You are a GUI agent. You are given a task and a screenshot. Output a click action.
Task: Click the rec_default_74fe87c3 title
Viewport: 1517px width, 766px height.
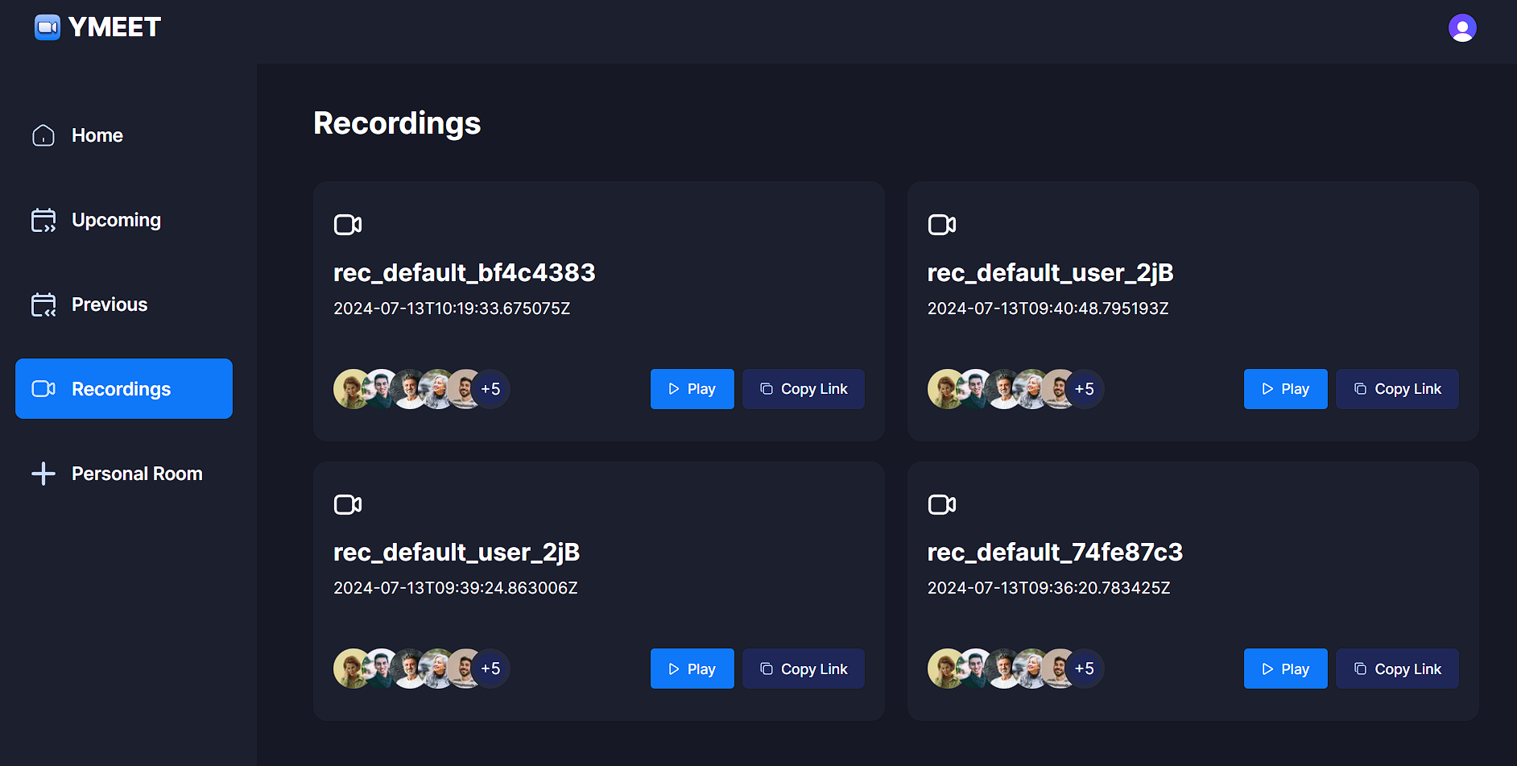(1055, 553)
